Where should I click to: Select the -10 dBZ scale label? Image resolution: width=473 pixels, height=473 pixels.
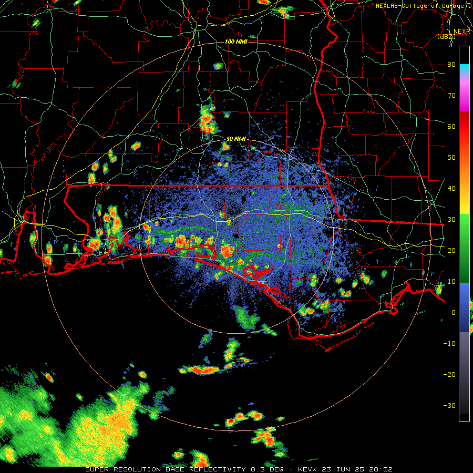pyautogui.click(x=449, y=344)
